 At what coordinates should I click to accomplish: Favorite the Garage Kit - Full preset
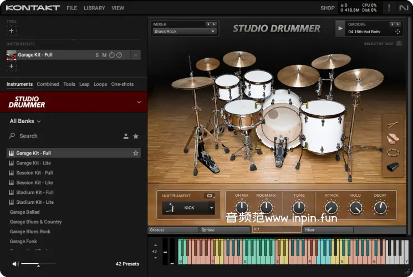pos(136,153)
